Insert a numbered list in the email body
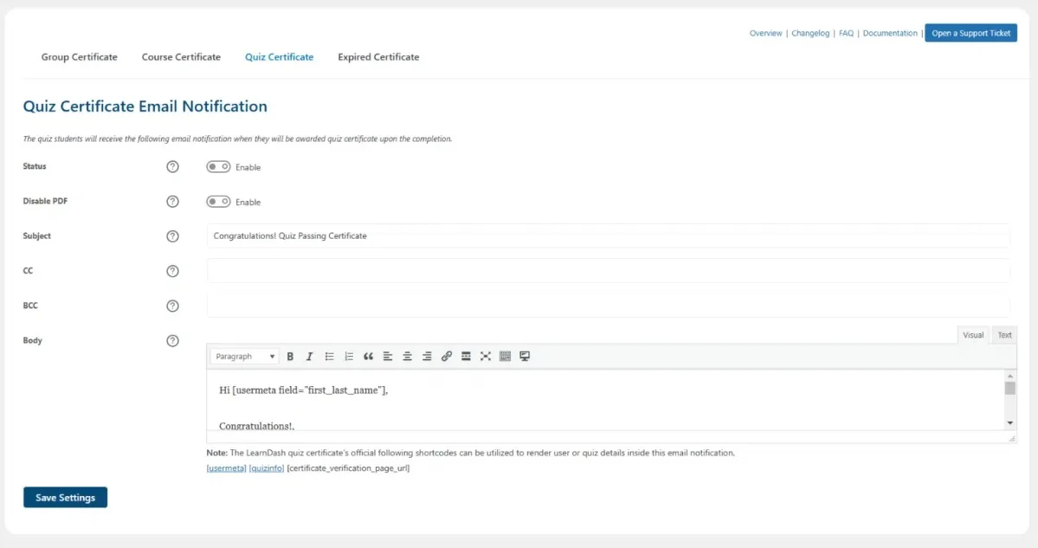This screenshot has width=1038, height=548. click(348, 356)
